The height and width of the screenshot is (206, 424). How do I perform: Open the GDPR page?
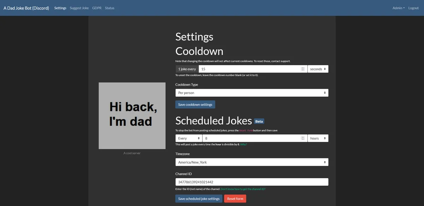tap(97, 8)
